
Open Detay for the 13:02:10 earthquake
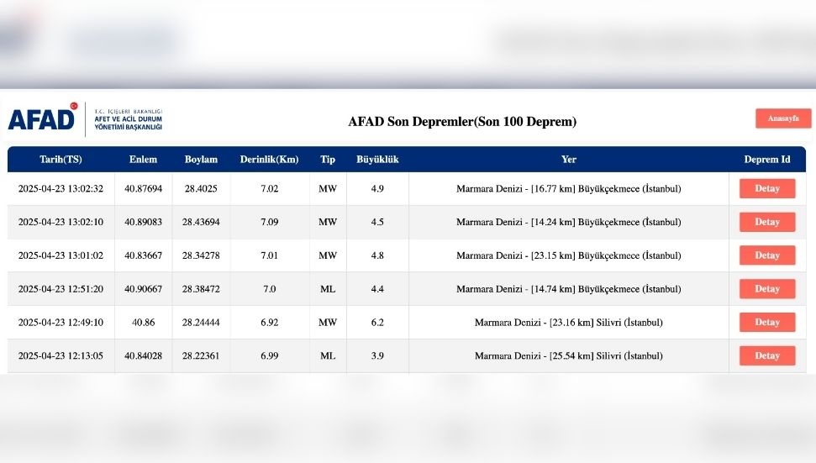pyautogui.click(x=766, y=222)
